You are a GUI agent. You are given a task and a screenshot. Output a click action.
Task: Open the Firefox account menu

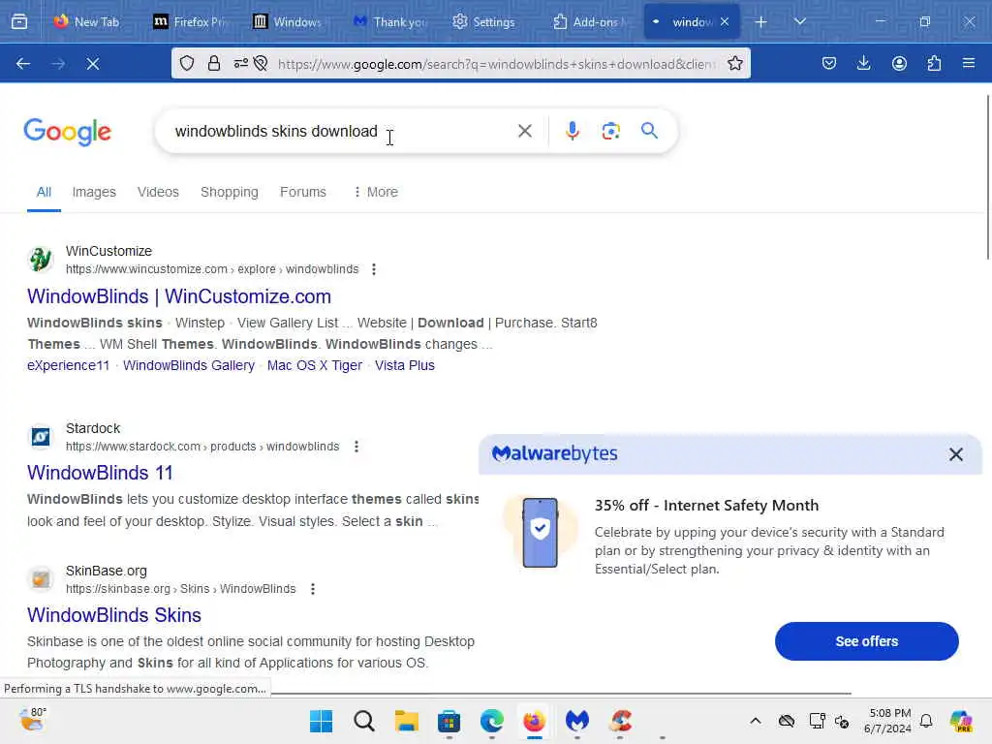tap(899, 63)
